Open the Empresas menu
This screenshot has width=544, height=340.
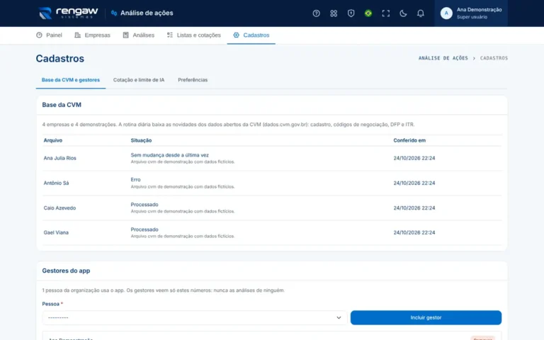click(92, 35)
